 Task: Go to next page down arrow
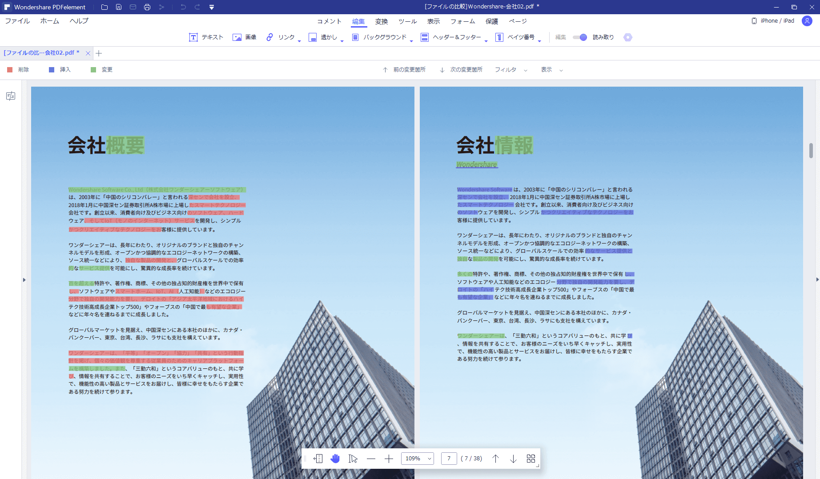click(x=513, y=459)
